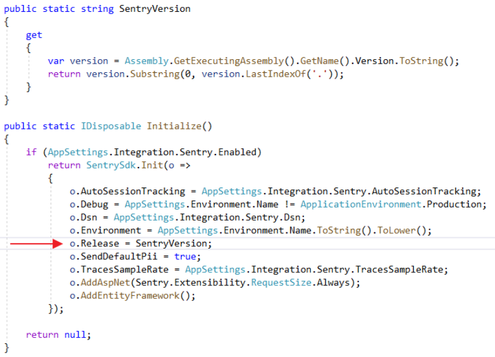
Task: Click the AddEntityFramework() call
Action: 135,295
